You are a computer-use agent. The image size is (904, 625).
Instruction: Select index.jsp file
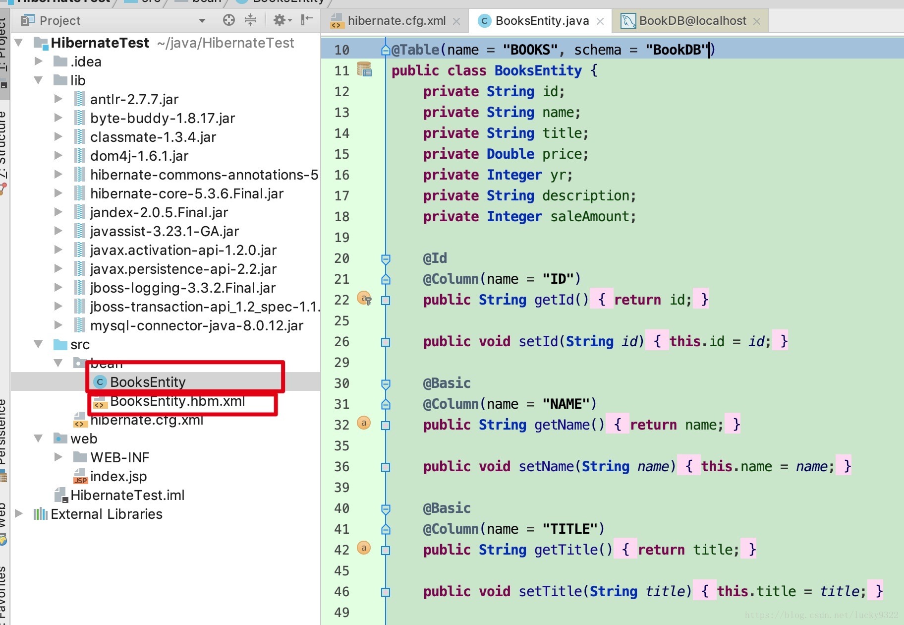coord(118,476)
